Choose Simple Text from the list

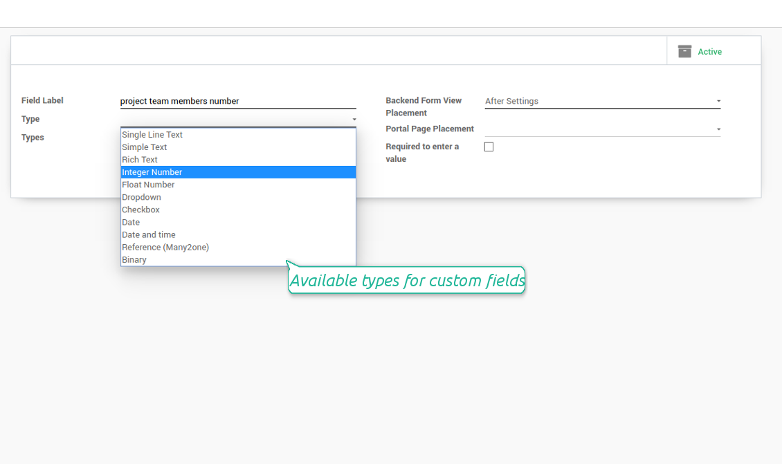145,147
